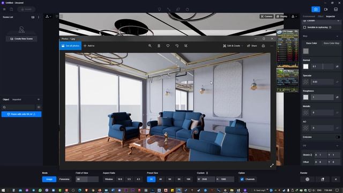
Task: Click Photos print icon
Action: pos(263,46)
